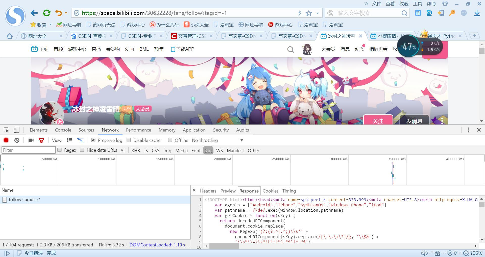The height and width of the screenshot is (257, 485).
Task: Toggle waterfall overview view icon
Action: pos(80,140)
